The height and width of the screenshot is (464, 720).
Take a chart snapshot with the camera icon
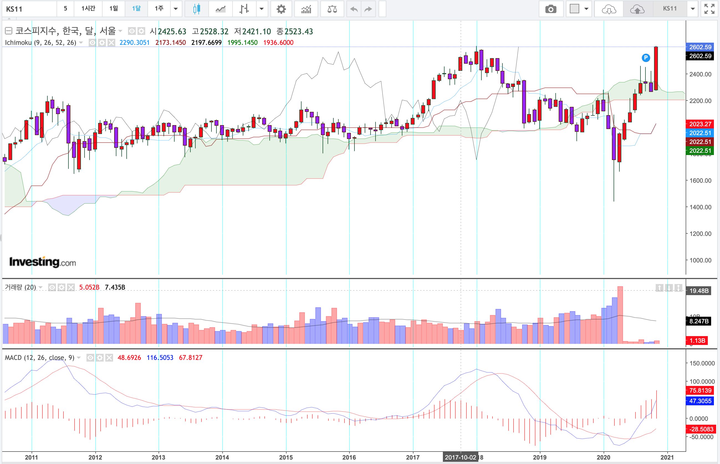coord(550,9)
